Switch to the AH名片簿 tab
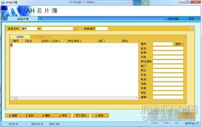 (x=23, y=19)
